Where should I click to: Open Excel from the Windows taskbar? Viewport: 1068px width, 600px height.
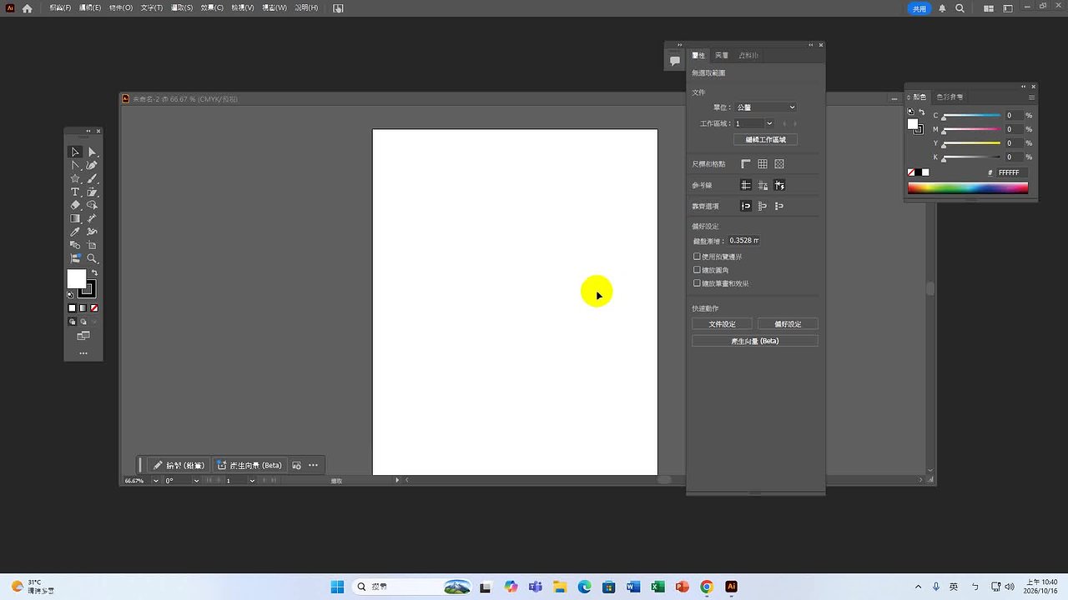point(657,587)
